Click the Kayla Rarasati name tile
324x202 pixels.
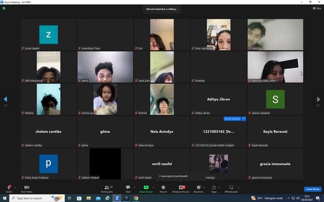(x=275, y=131)
